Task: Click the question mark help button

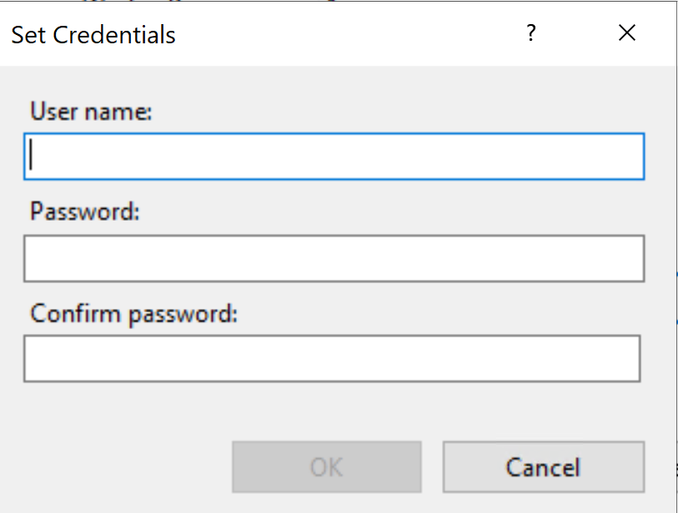Action: 530,33
